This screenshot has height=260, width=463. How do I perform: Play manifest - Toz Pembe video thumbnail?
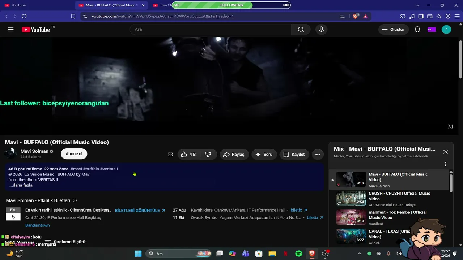[x=351, y=217]
